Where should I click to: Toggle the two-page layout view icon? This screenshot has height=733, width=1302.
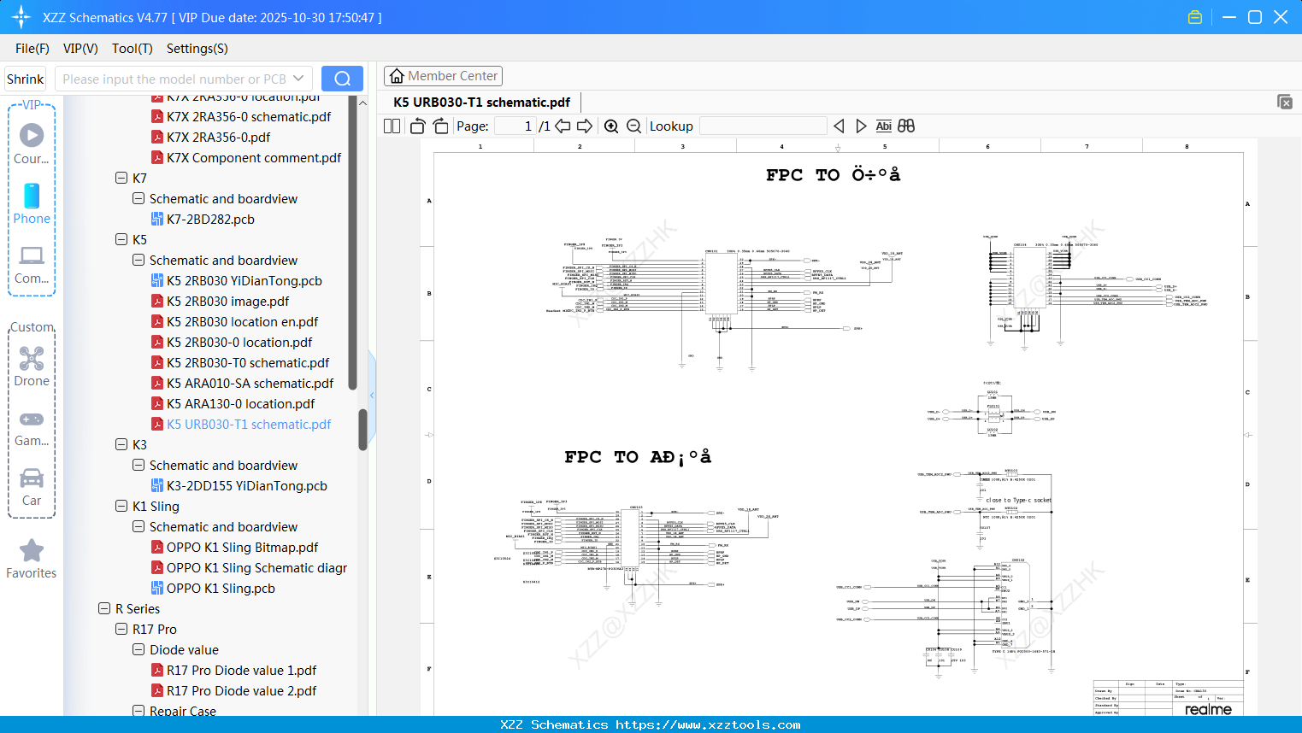pos(392,126)
